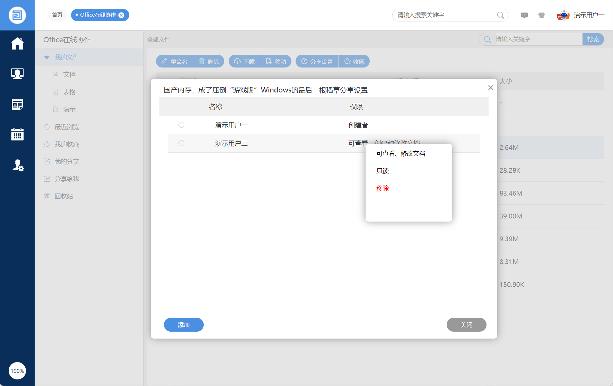
Task: Choose 只读 permission option
Action: click(383, 171)
